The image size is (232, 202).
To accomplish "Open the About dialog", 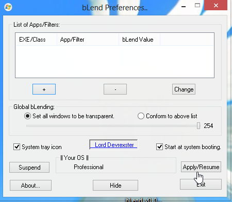I will (30, 185).
